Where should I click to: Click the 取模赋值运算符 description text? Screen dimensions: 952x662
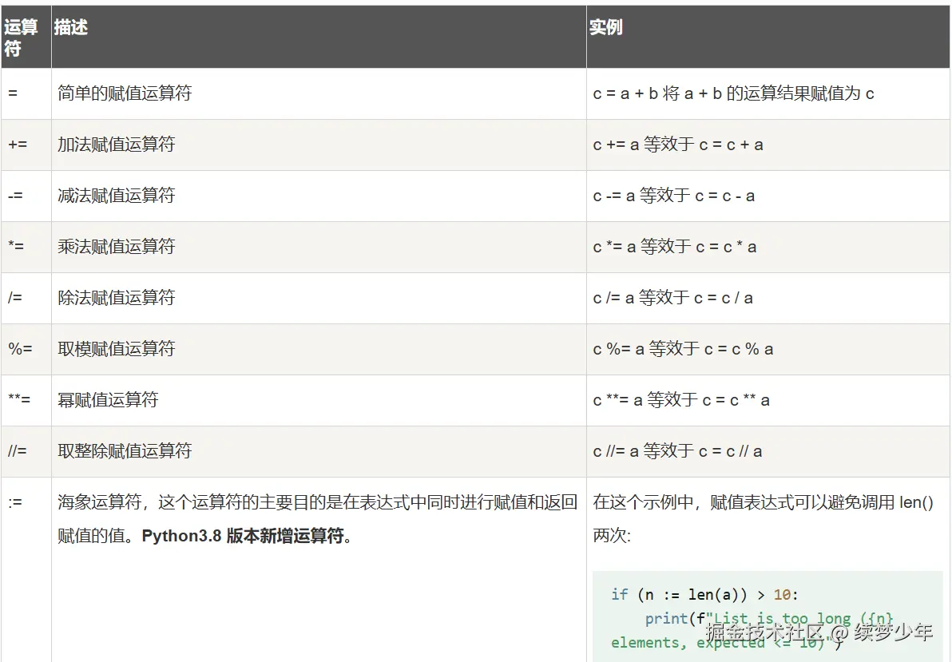[x=116, y=349]
